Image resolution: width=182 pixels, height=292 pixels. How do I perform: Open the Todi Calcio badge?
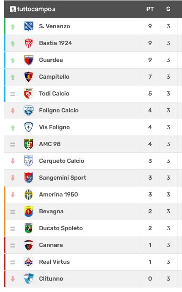[x=29, y=94]
